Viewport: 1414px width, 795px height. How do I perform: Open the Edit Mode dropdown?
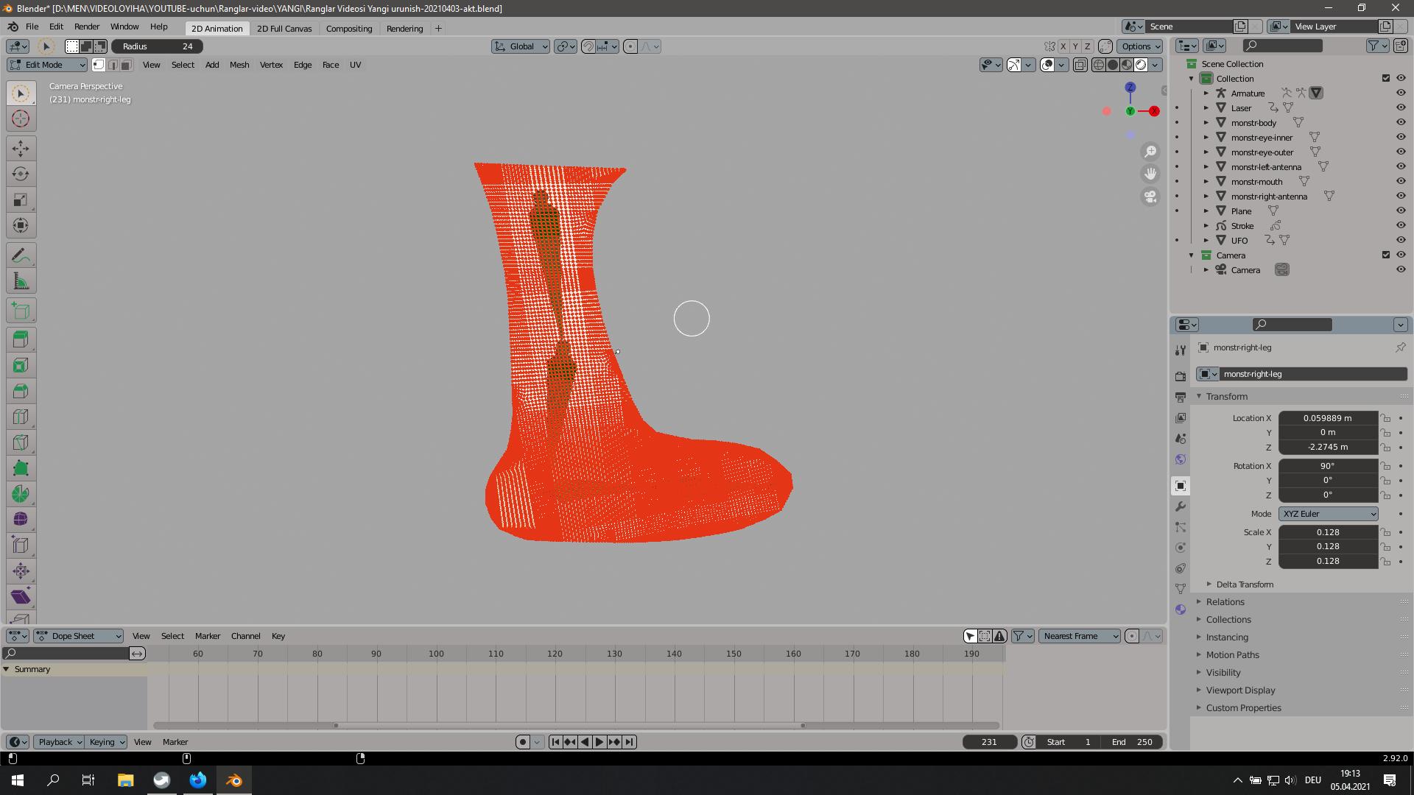pos(48,65)
